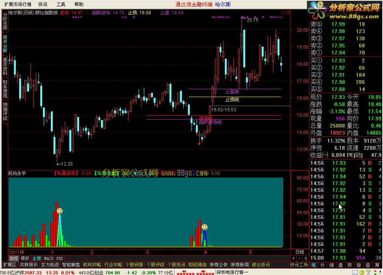Select the 价 tab in quote panel
Image resolution: width=383 pixels, height=275 pixels.
pyautogui.click(x=323, y=265)
